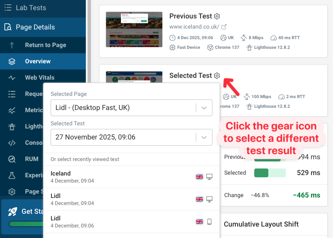Viewport: 333px width, 238px height.
Task: Click the sidebar vertical scrollbar
Action: pyautogui.click(x=89, y=41)
